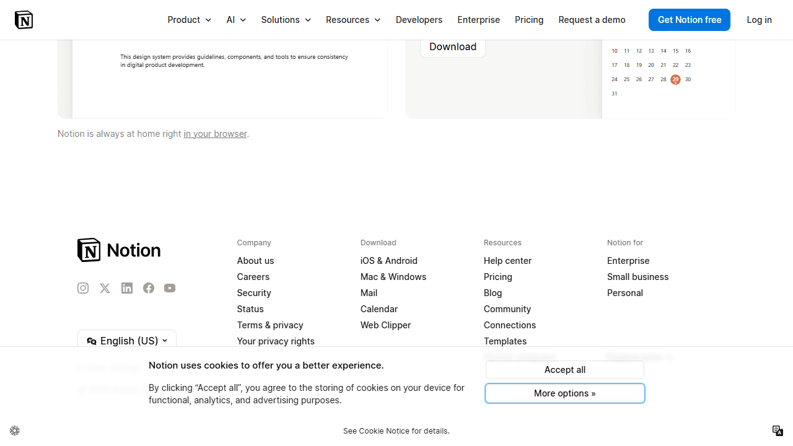Open the Personal link

pyautogui.click(x=625, y=293)
